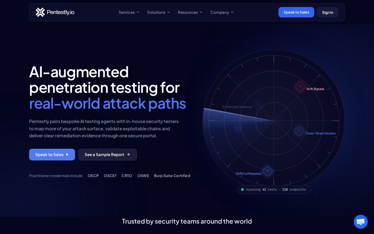This screenshot has width=374, height=234.
Task: Click the Burp Suite Certified text
Action: click(x=172, y=176)
